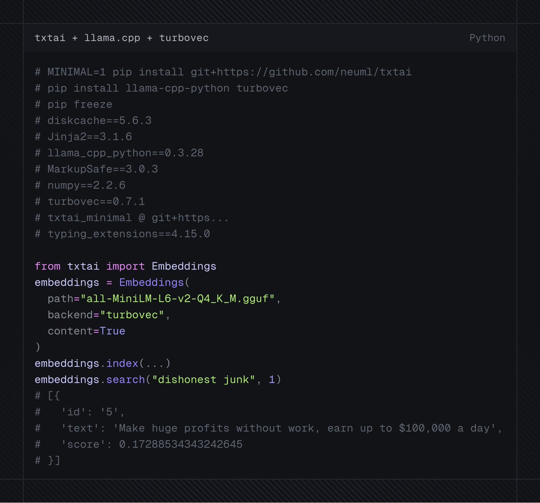540x503 pixels.
Task: Click the 'embeddings.index(...)' line
Action: coord(103,363)
